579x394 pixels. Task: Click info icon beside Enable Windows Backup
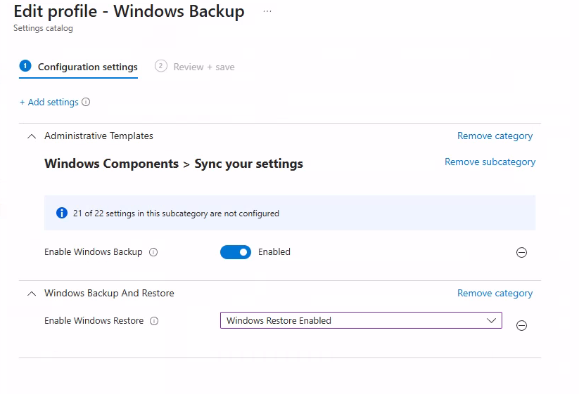coord(153,252)
